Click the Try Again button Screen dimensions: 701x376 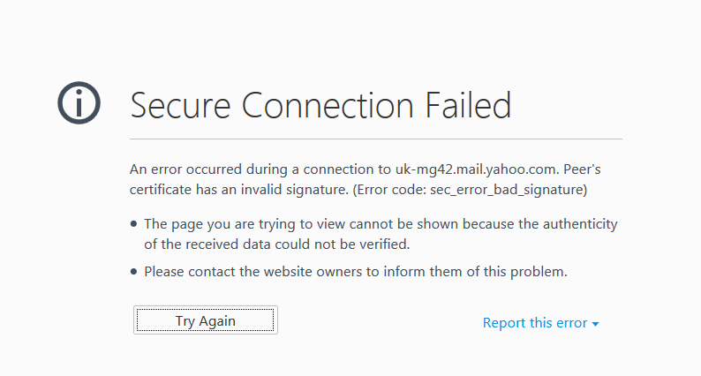pos(205,320)
